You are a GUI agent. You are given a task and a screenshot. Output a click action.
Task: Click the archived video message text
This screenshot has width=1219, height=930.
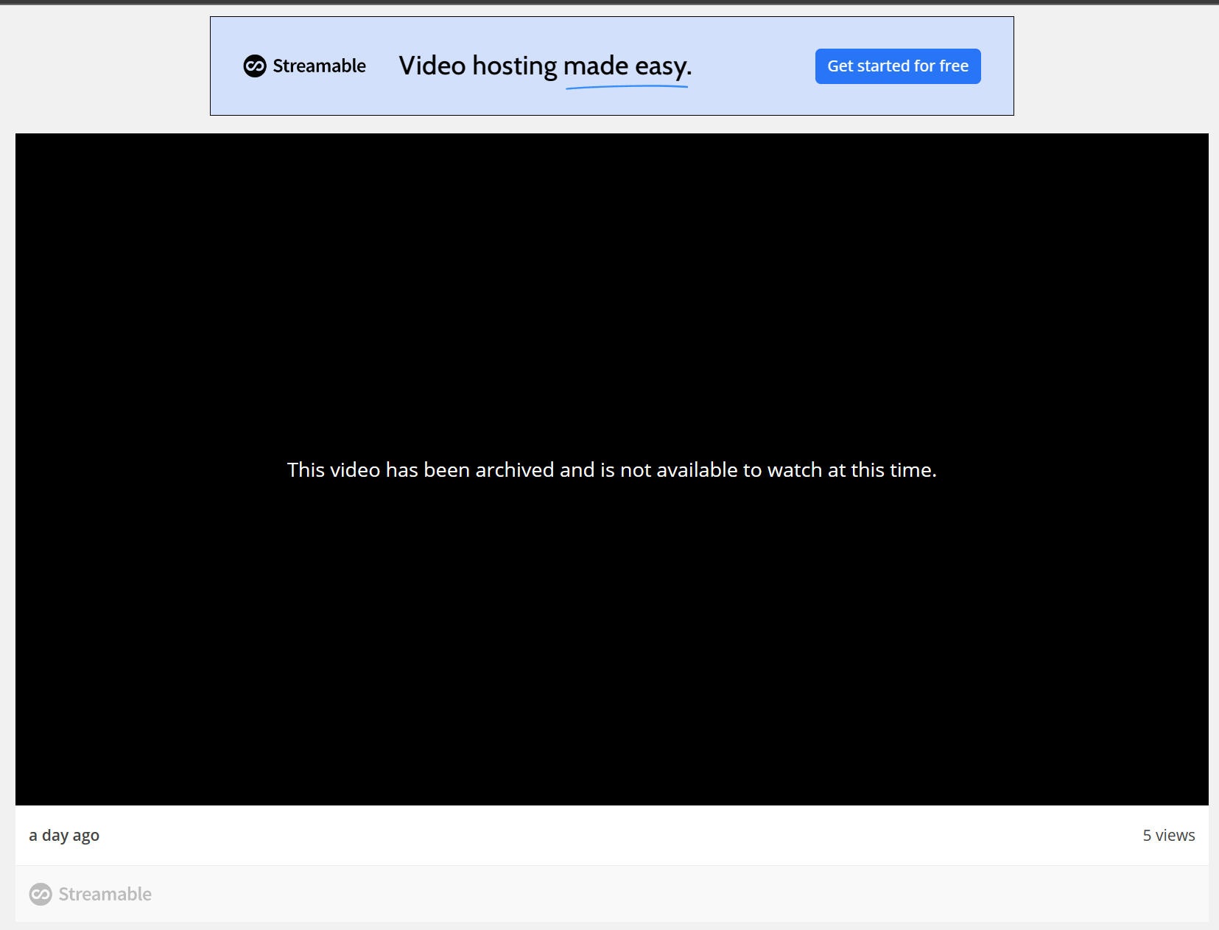tap(611, 470)
